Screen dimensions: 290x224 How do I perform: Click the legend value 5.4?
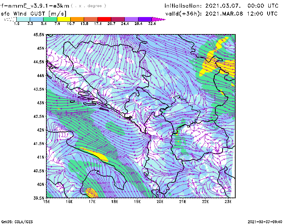pos(43,24)
